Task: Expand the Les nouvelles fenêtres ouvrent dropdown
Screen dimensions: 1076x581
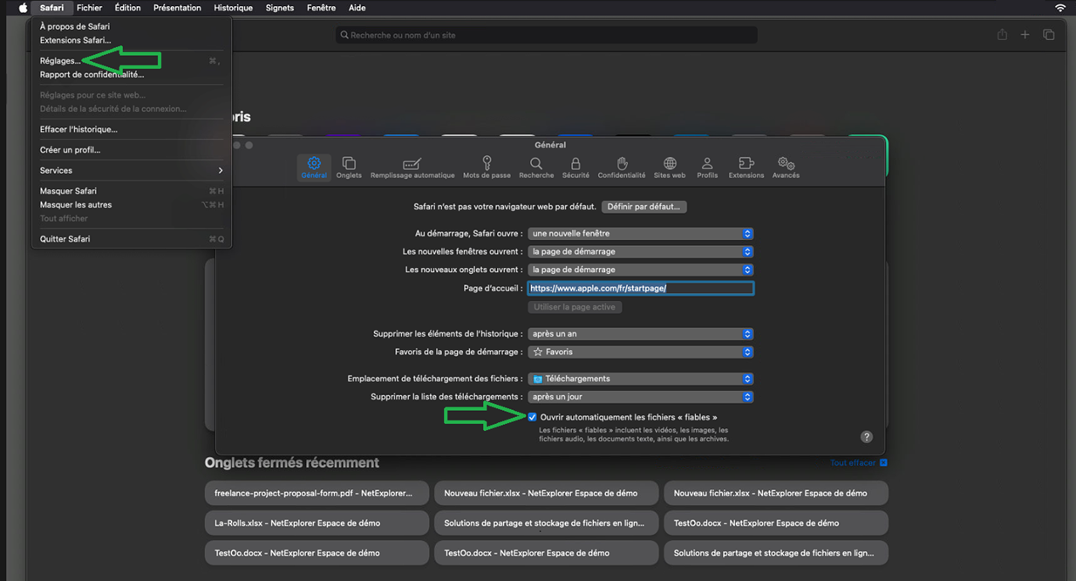Action: point(641,251)
